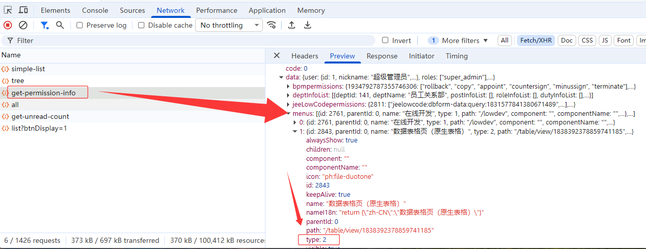646x249 pixels.
Task: Import HAR file with upload icon
Action: [292, 25]
